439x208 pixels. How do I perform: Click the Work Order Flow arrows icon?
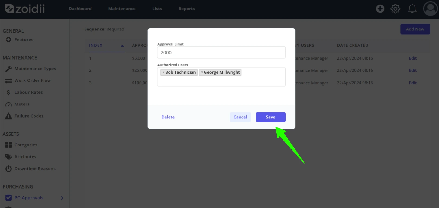[x=8, y=80]
